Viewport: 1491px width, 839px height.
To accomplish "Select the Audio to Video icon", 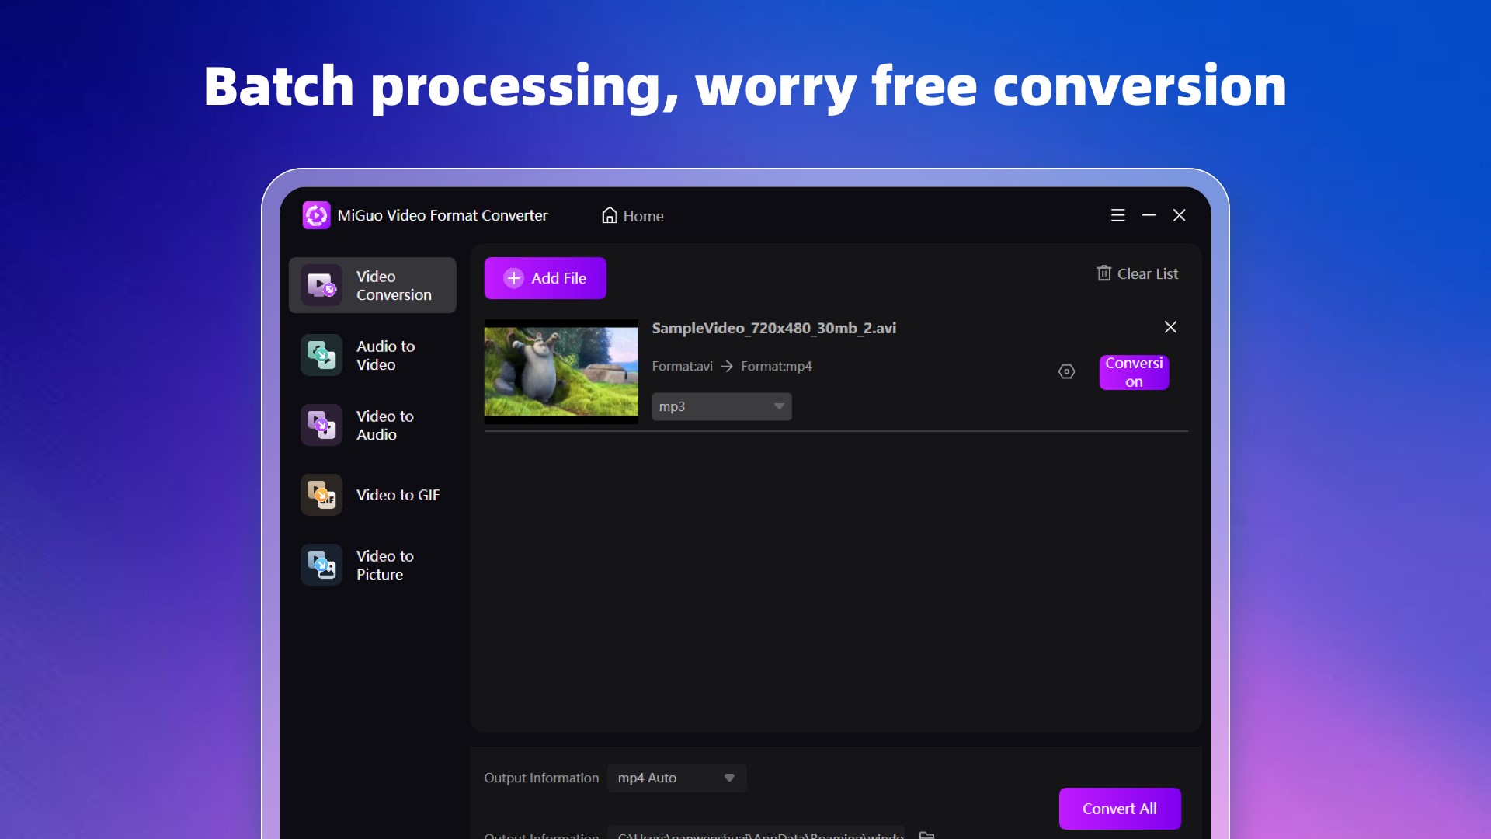I will [321, 355].
